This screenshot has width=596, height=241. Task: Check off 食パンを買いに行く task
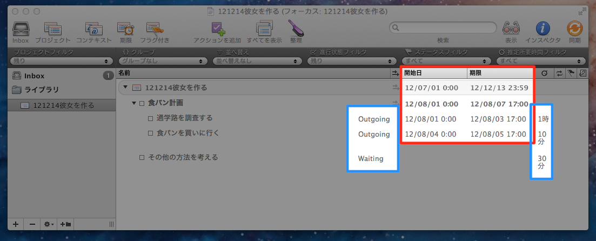tap(151, 133)
